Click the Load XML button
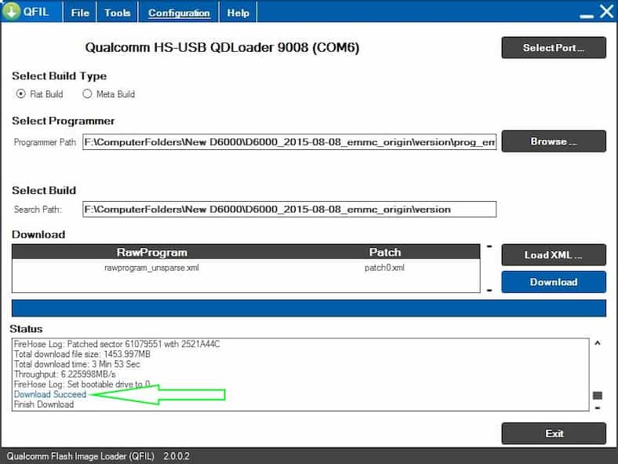This screenshot has width=618, height=464. tap(554, 254)
